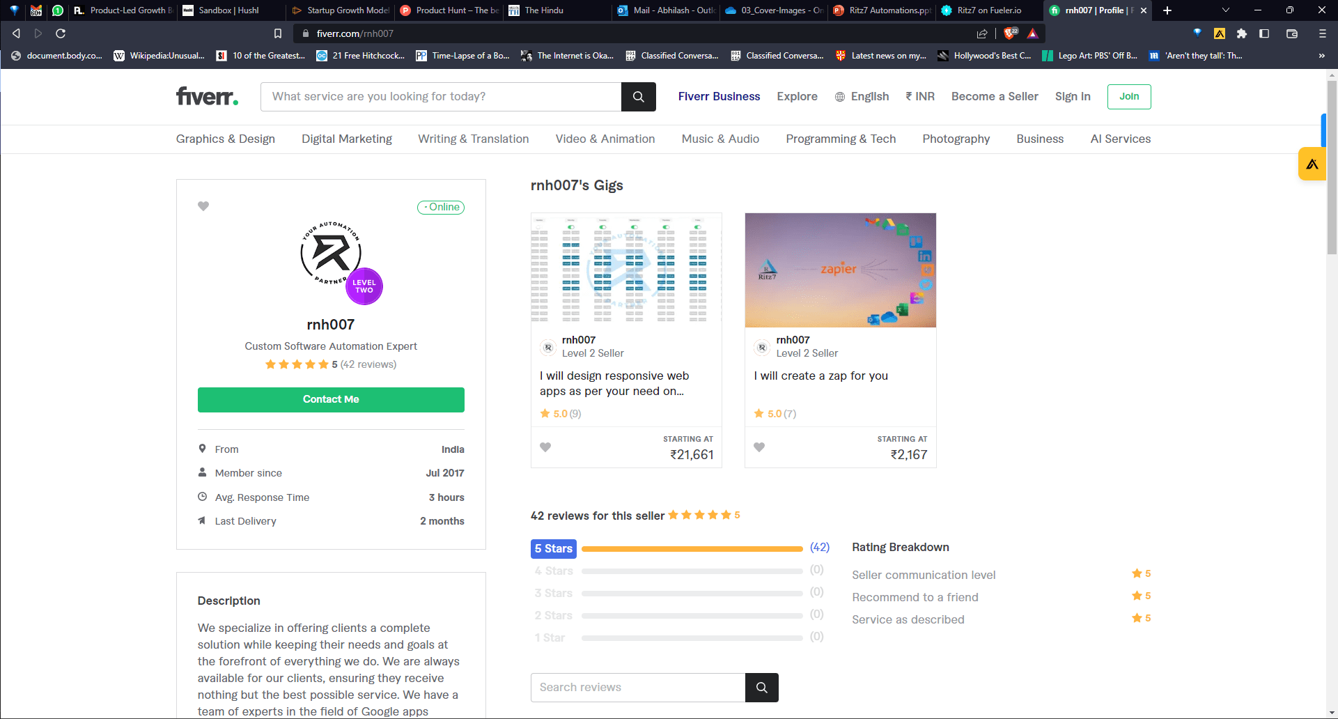1338x719 pixels.
Task: Click the Search reviews input field
Action: pyautogui.click(x=637, y=688)
